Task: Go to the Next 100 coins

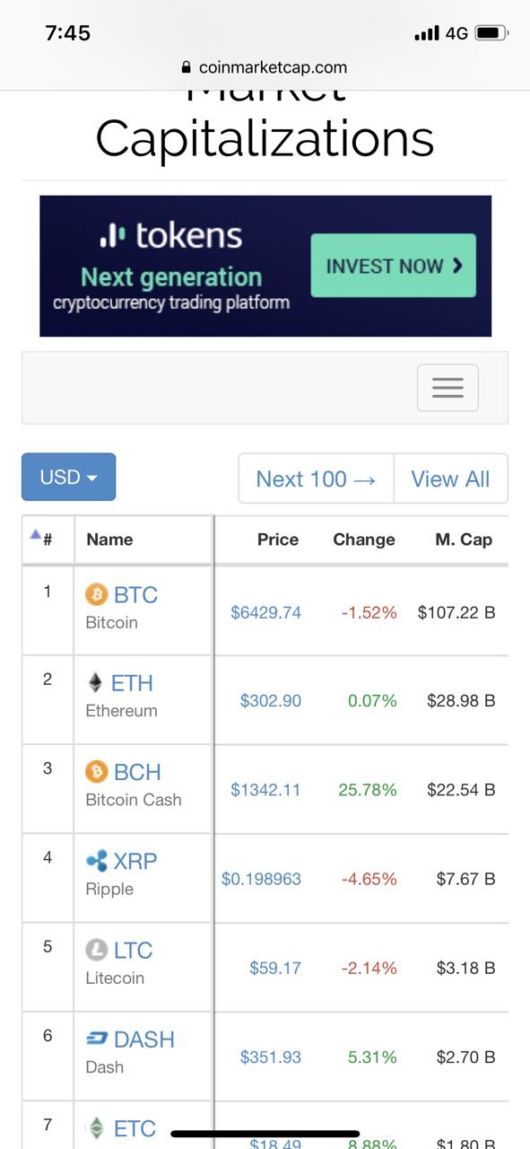Action: click(316, 478)
